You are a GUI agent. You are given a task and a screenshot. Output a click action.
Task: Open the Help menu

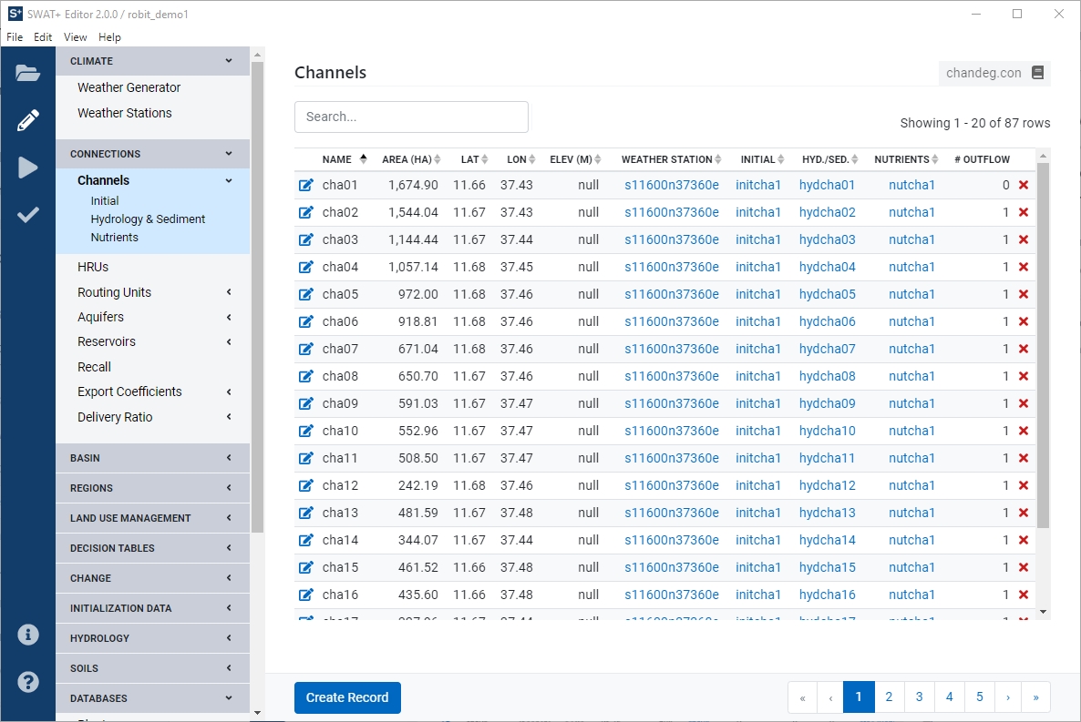[109, 37]
